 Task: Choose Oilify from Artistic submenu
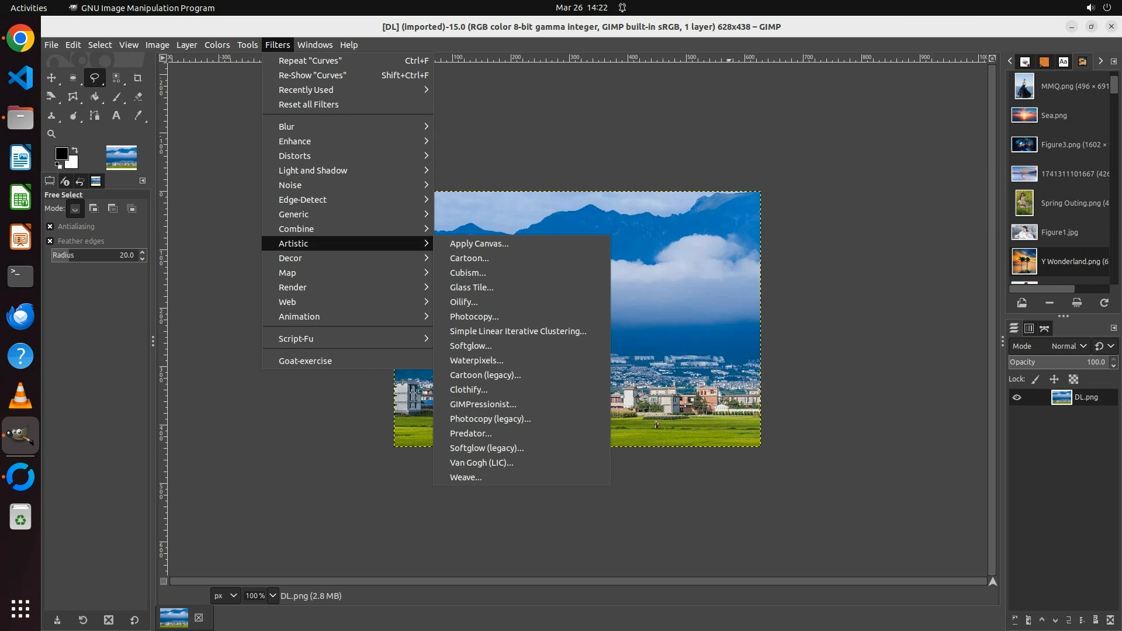click(463, 302)
